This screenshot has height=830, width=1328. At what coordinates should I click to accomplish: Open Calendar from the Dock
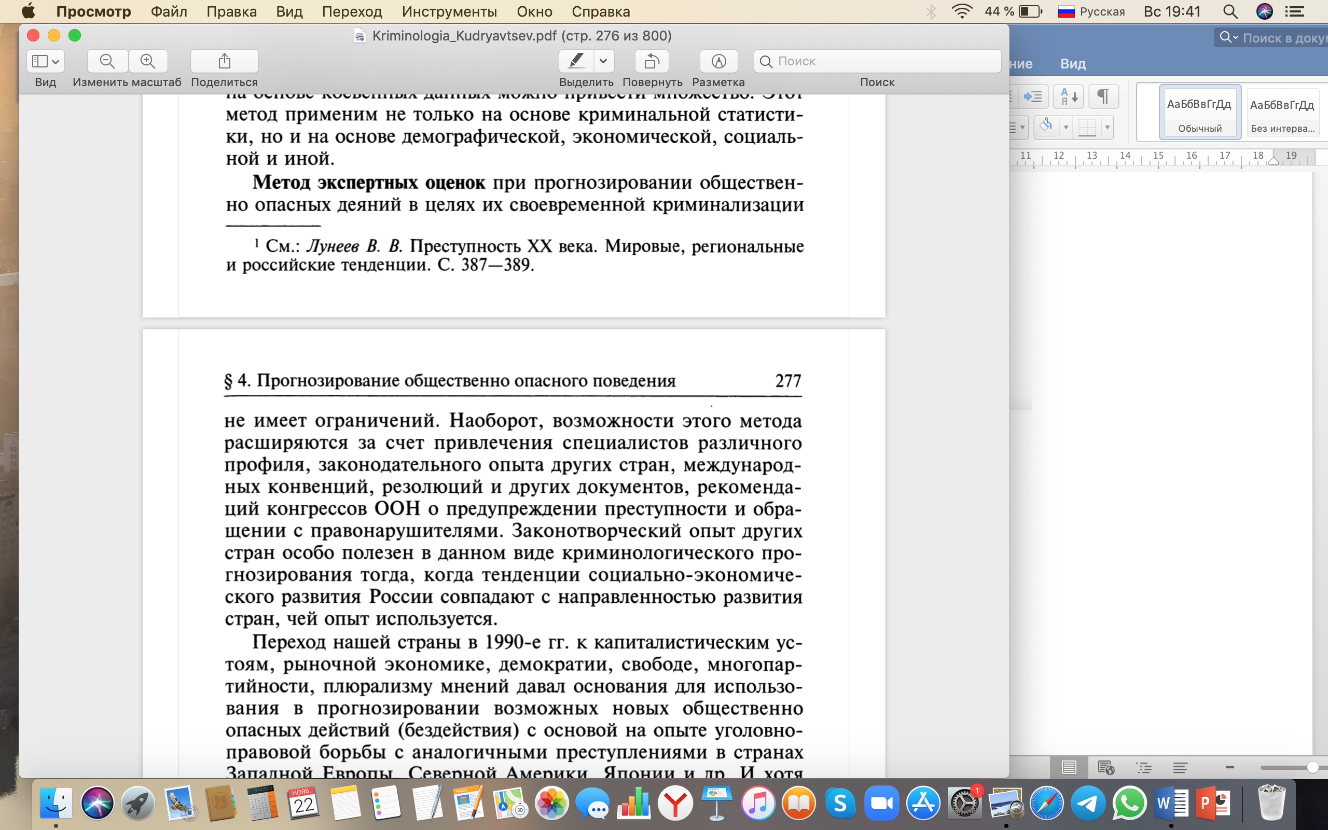(303, 803)
